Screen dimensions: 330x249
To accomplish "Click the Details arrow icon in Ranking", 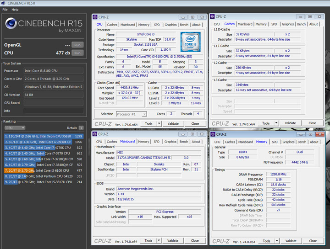I will tap(81, 128).
